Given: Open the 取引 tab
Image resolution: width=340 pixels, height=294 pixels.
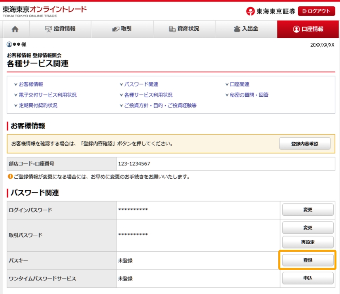Looking at the screenshot, I should [122, 29].
